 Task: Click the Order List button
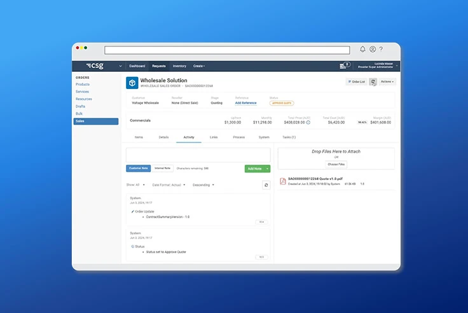(356, 81)
